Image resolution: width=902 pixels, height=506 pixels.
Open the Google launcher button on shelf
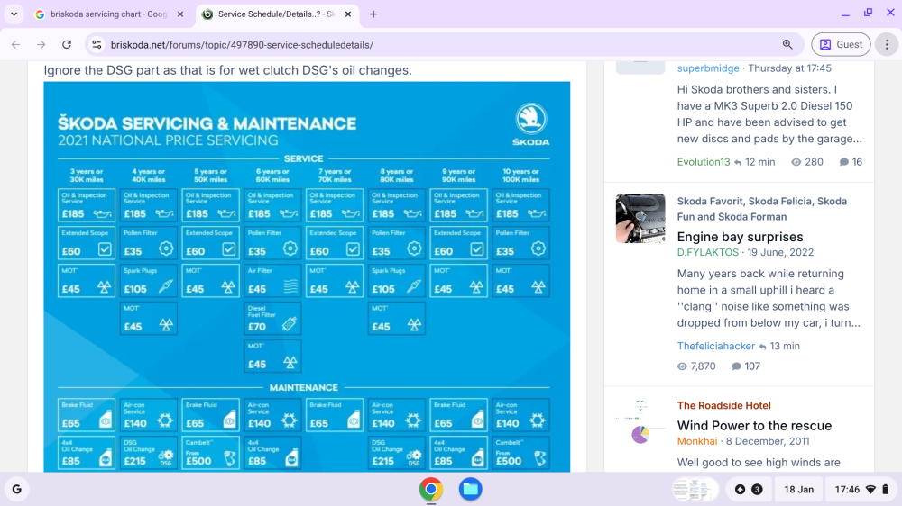16,490
